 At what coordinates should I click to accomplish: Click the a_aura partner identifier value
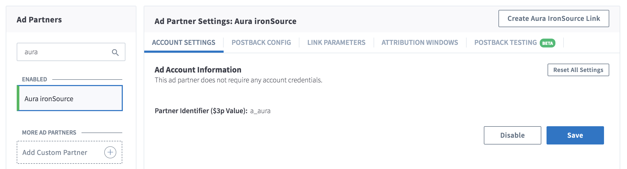(x=260, y=111)
